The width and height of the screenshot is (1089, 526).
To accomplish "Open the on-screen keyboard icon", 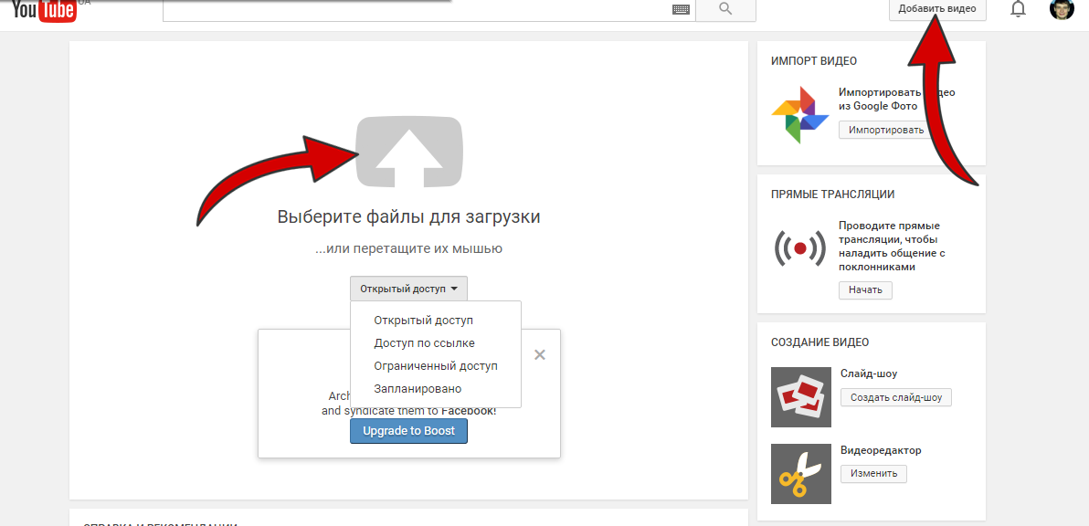I will 681,9.
